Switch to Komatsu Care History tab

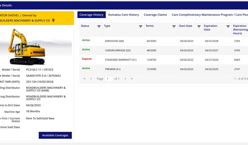123,15
